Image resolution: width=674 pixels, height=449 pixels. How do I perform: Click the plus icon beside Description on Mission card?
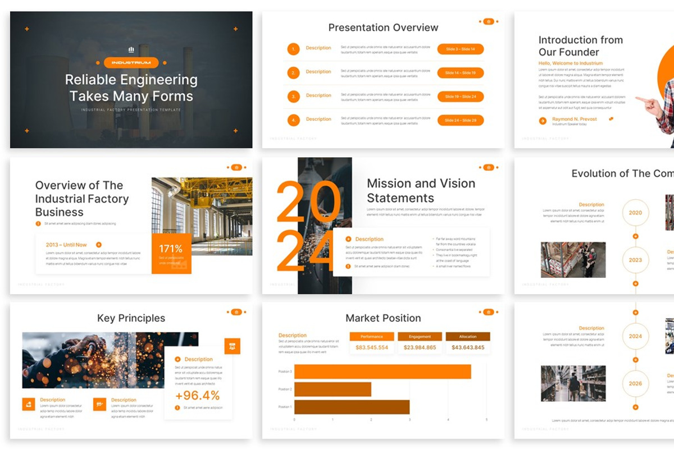click(348, 239)
